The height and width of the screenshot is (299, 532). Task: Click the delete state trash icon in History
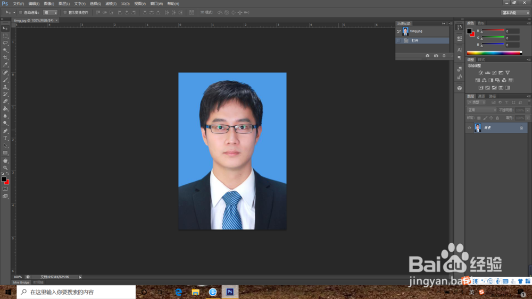coord(444,56)
